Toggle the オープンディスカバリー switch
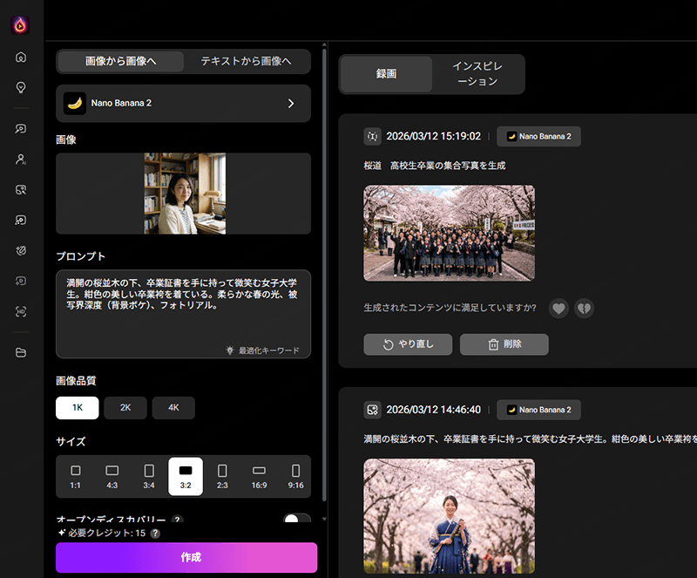Viewport: 697px width, 578px height. point(296,520)
